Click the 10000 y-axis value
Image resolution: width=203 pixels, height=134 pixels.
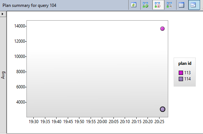point(20,56)
